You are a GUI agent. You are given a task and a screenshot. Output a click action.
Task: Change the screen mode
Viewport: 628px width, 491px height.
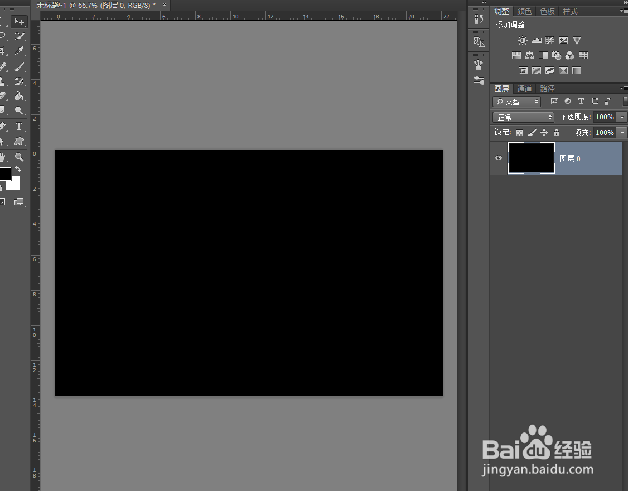point(19,201)
